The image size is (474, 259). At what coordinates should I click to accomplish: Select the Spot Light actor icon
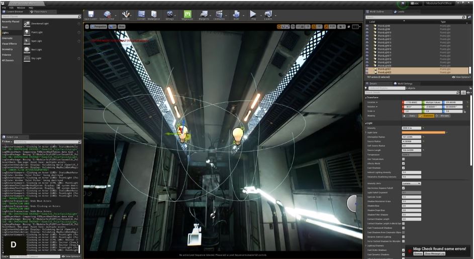[27, 41]
